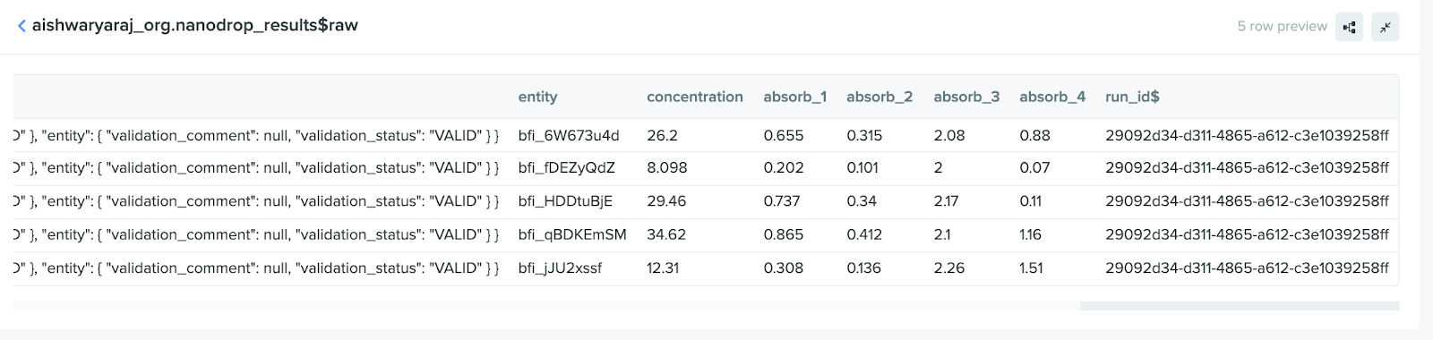Click entity cell bfi_jJU2xssf
Screen dimensions: 1433x340
(x=560, y=268)
